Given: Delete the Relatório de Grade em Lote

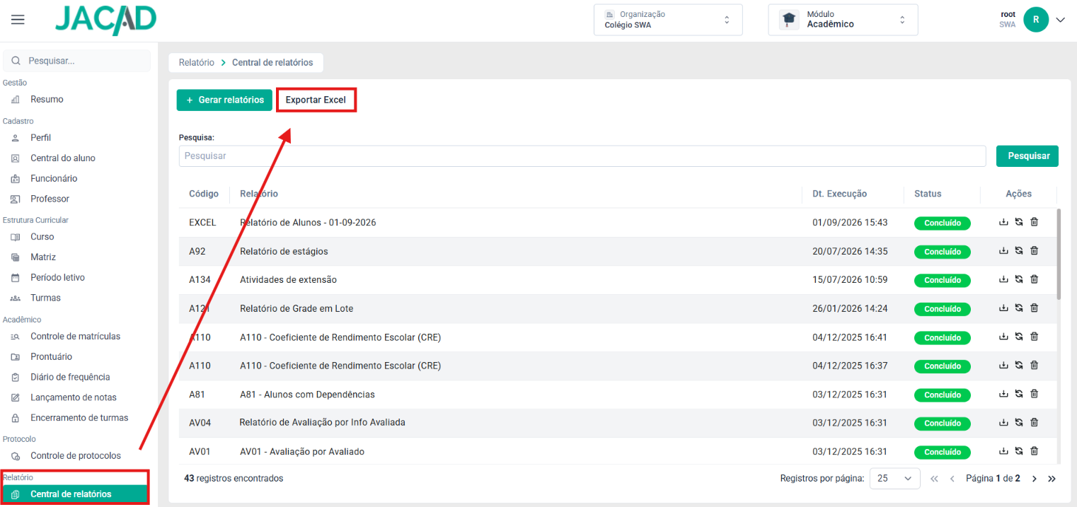Looking at the screenshot, I should click(x=1034, y=308).
